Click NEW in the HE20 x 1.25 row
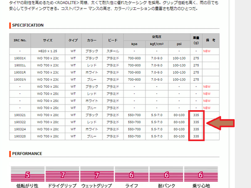 coord(207,51)
